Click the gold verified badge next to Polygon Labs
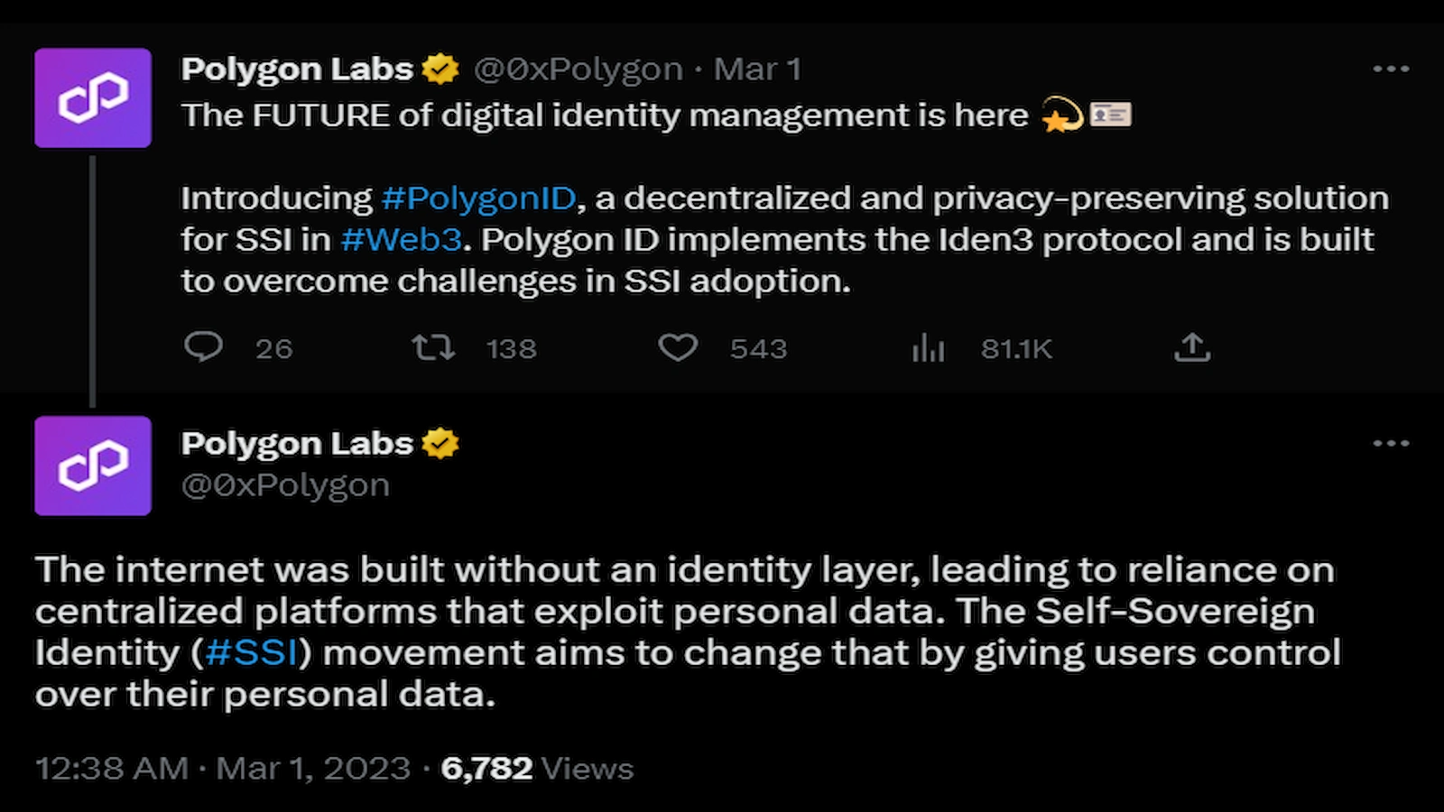 (440, 67)
